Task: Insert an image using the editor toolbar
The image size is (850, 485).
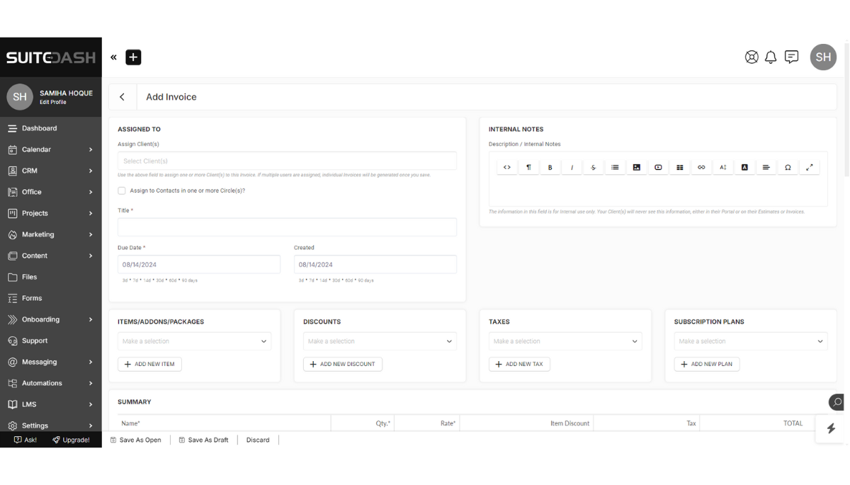Action: point(636,166)
